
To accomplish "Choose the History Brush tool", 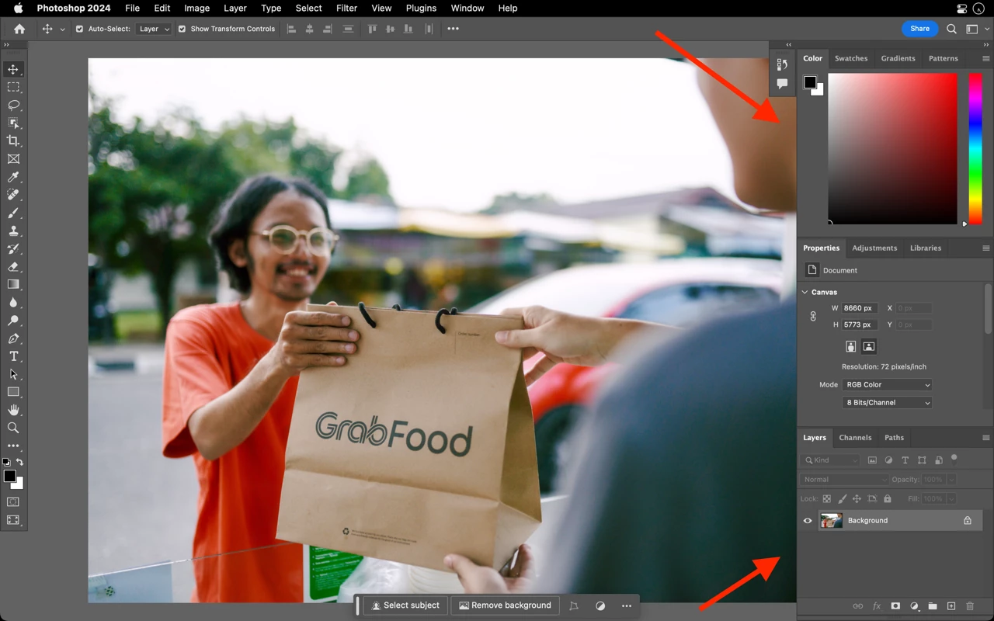I will coord(13,248).
